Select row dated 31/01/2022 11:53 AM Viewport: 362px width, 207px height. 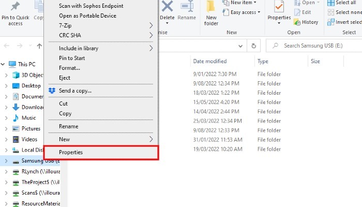pos(237,140)
